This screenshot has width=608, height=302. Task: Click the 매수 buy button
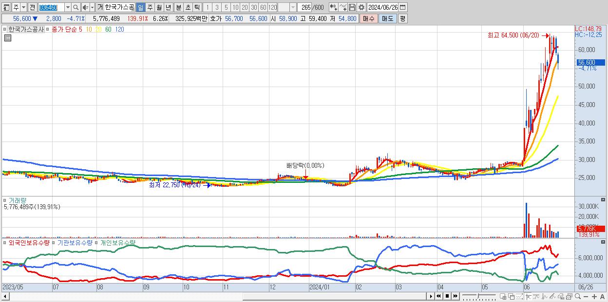point(368,18)
